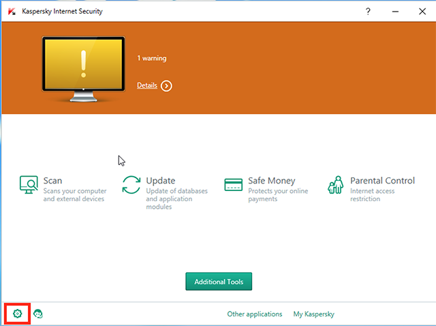Image resolution: width=436 pixels, height=326 pixels.
Task: Open the Settings gear icon
Action: pyautogui.click(x=17, y=314)
